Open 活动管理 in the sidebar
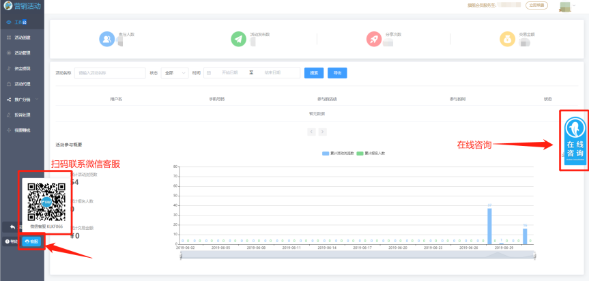This screenshot has width=589, height=281. (22, 53)
